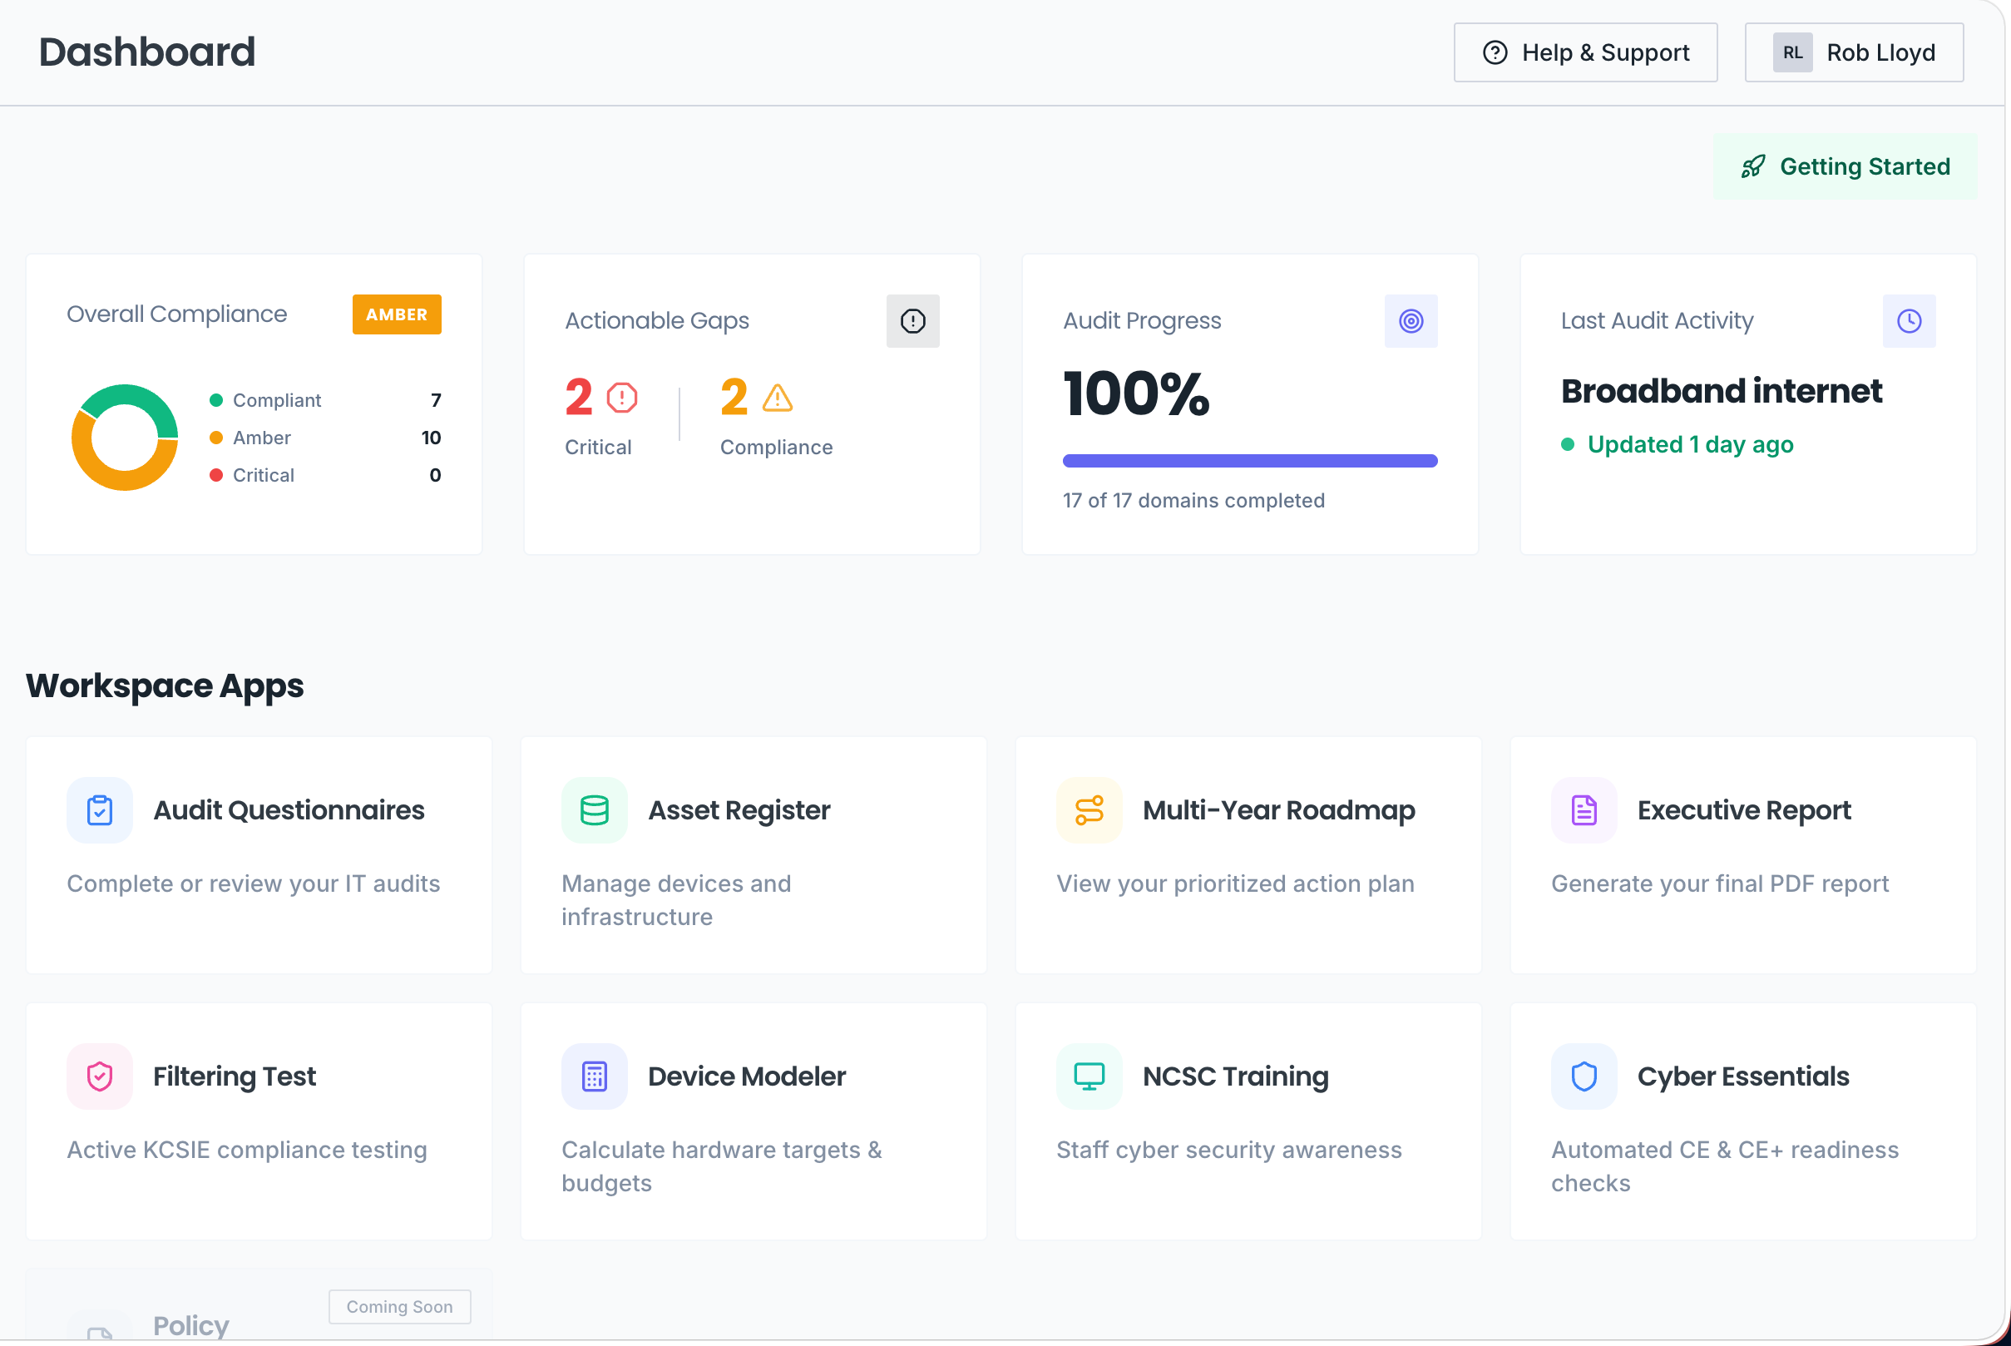Click the Broadband internet activity title

(1721, 392)
